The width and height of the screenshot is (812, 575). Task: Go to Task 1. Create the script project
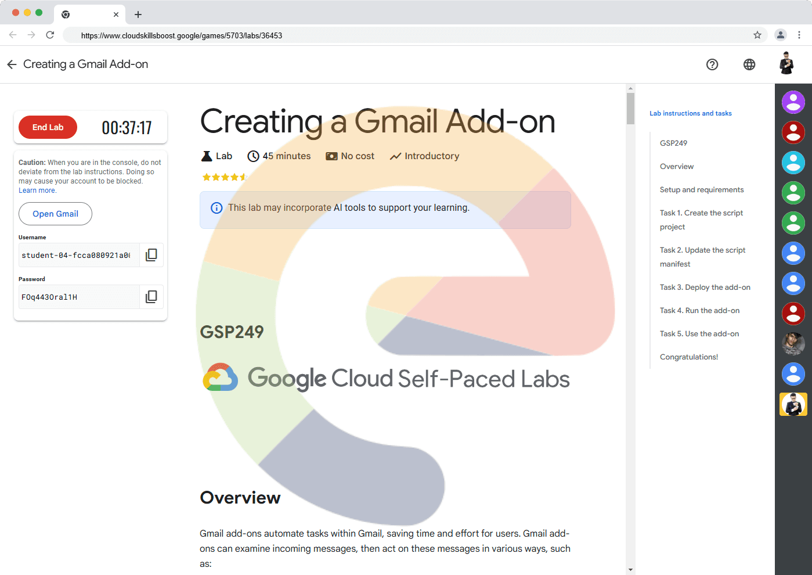(x=701, y=220)
